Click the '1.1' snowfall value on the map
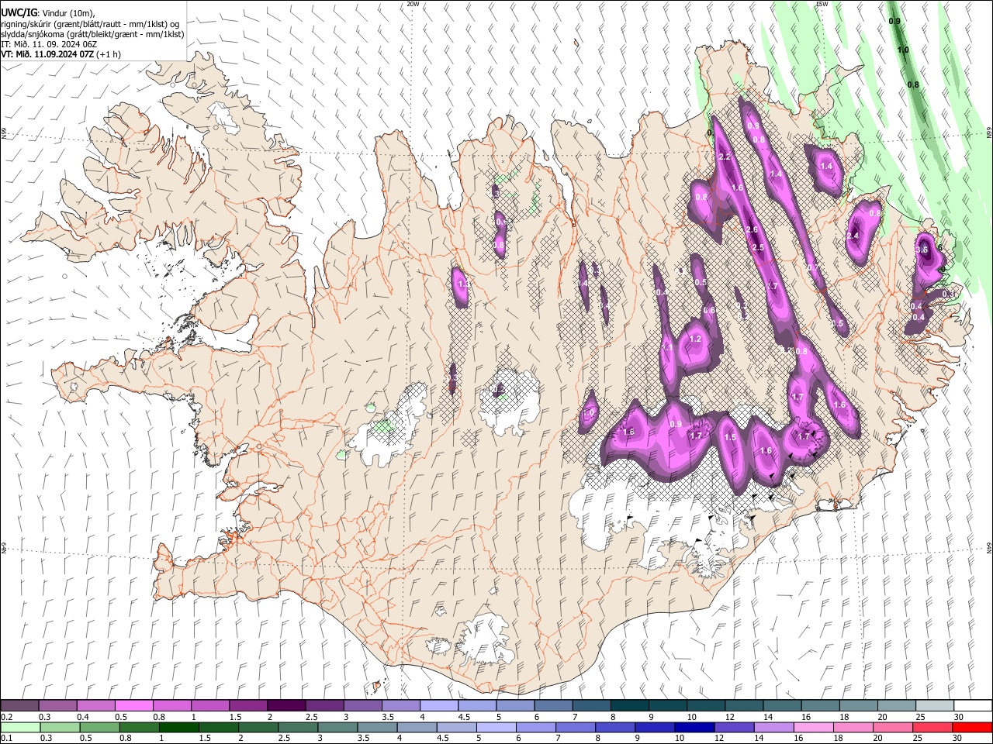 667,347
